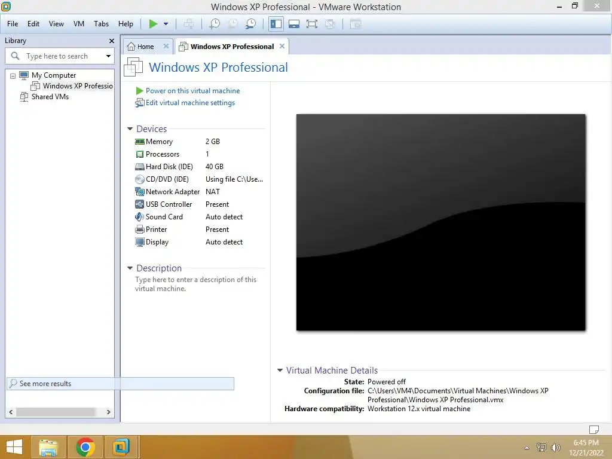Collapse the Devices section
Image resolution: width=612 pixels, height=459 pixels.
pyautogui.click(x=130, y=129)
